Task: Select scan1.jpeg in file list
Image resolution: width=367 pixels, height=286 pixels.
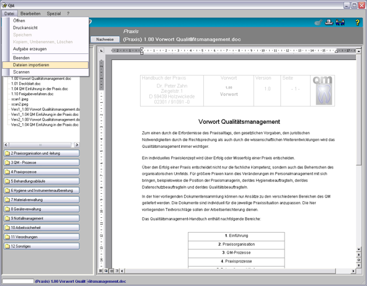Action: coord(20,99)
